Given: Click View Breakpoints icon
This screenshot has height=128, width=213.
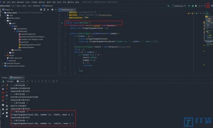Looking at the screenshot, I should 3,97.
